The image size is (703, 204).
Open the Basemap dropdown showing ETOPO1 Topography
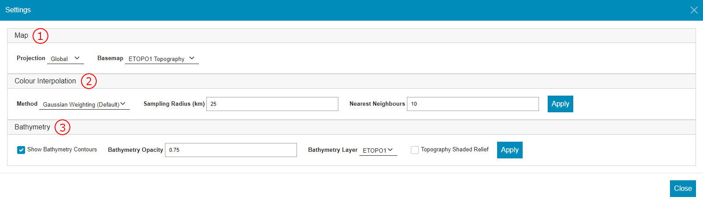(162, 58)
